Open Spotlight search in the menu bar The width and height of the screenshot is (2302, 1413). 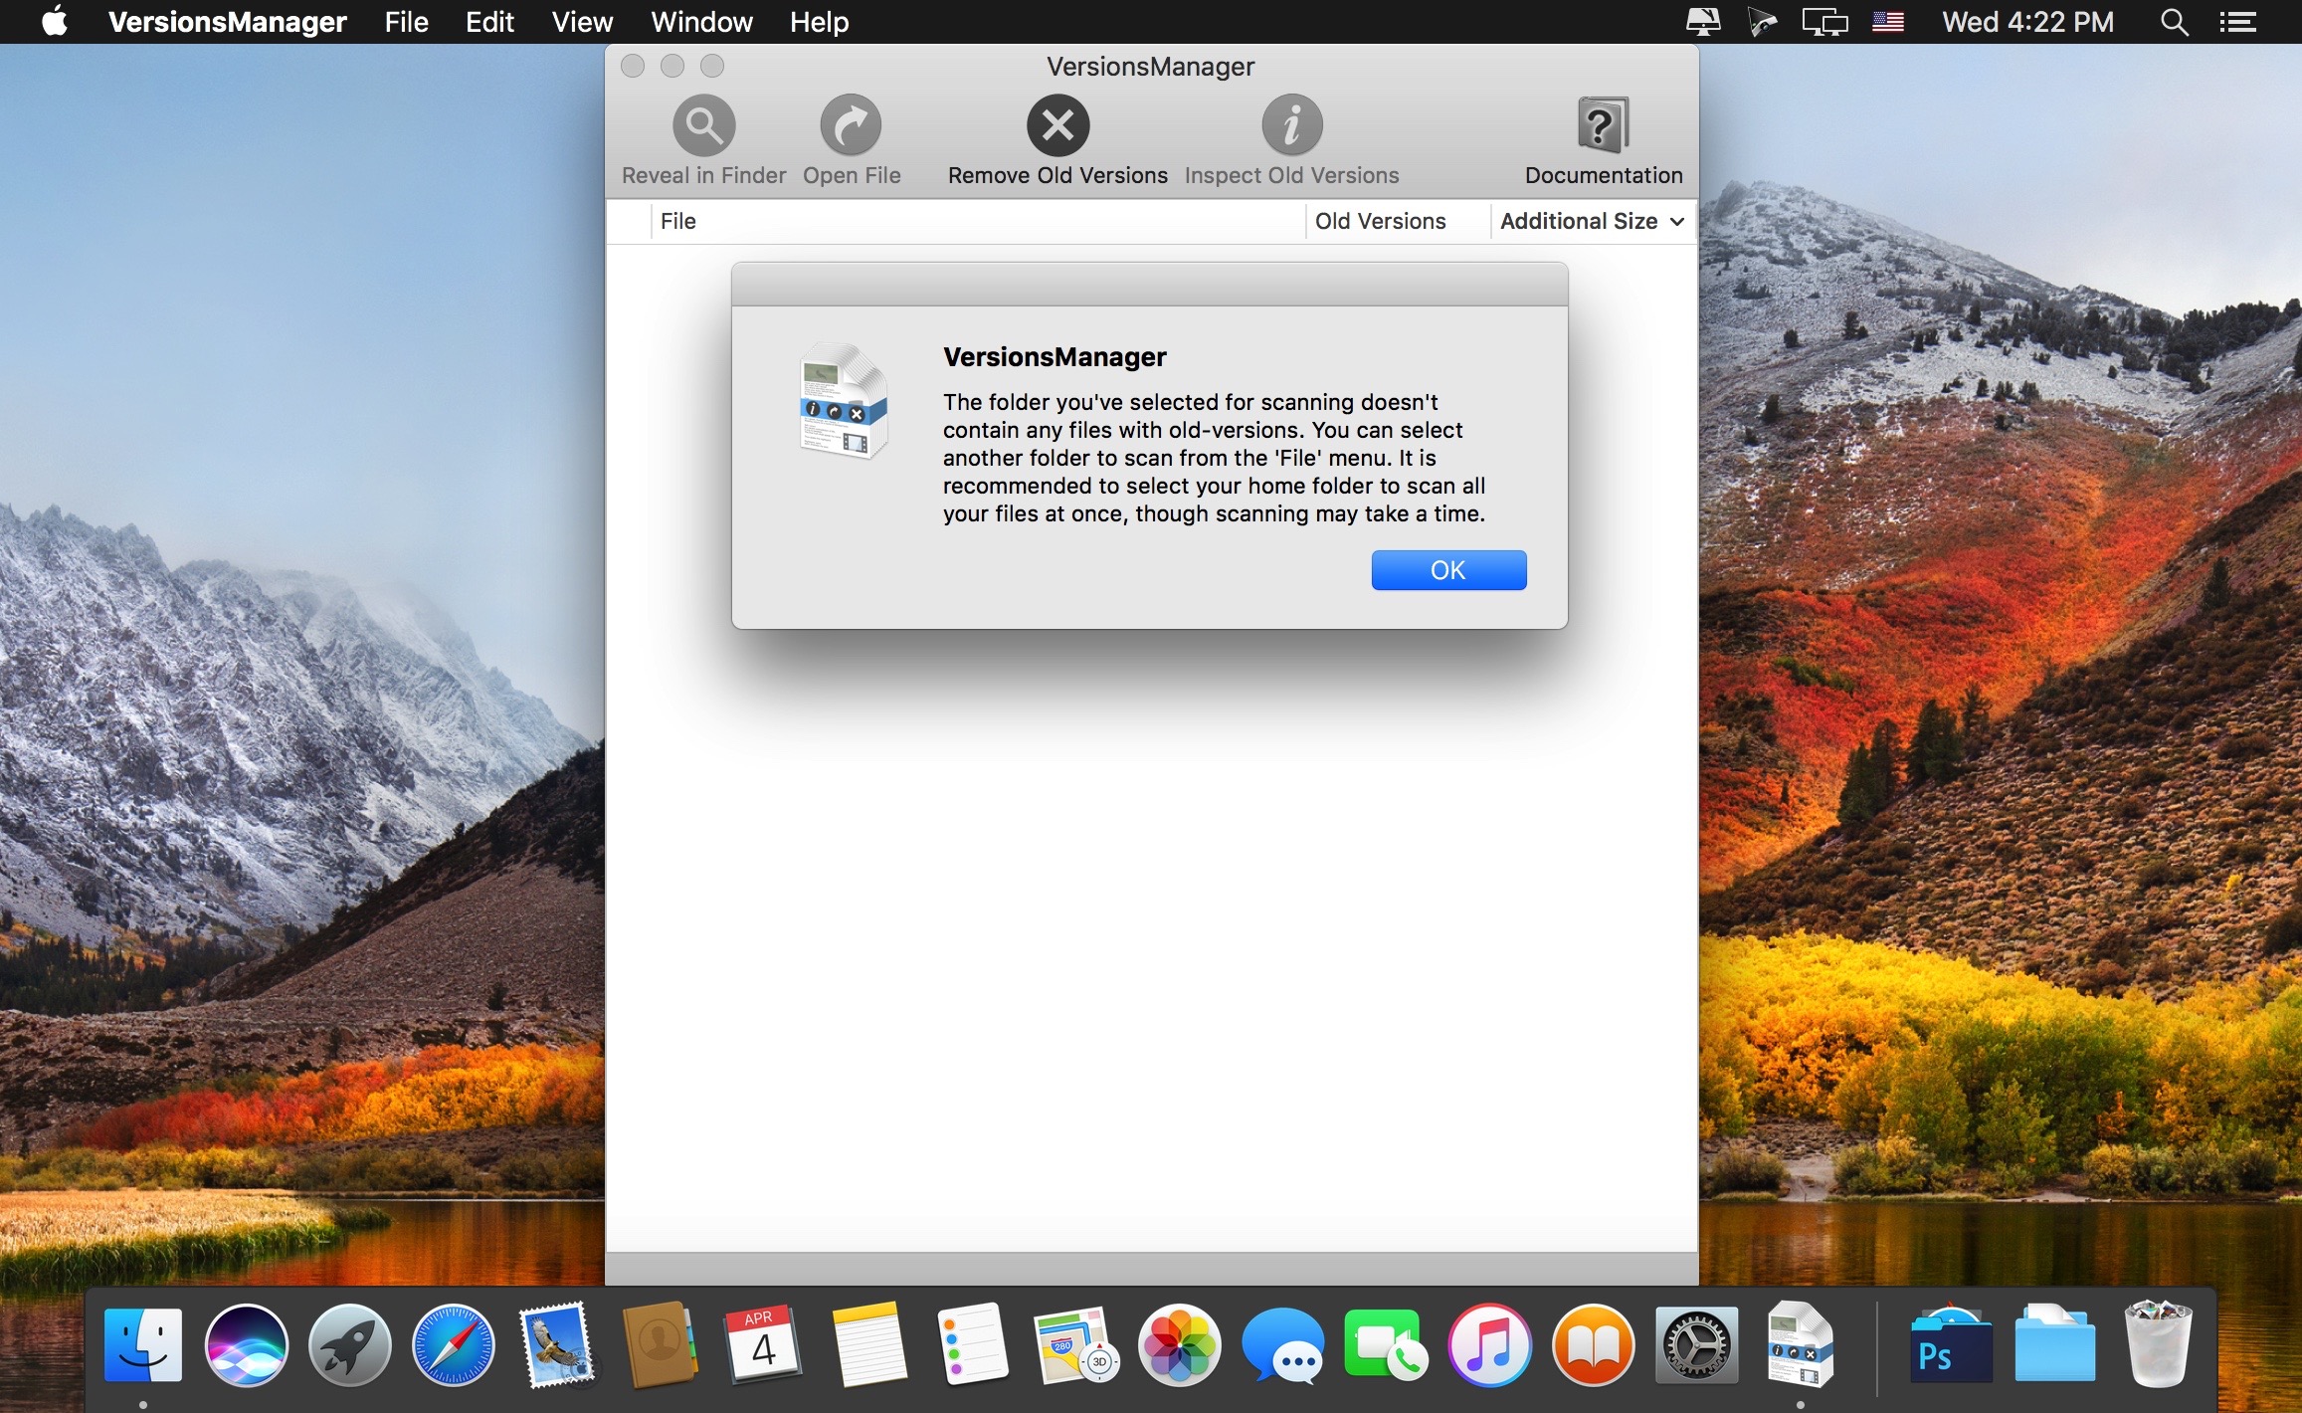pos(2174,22)
